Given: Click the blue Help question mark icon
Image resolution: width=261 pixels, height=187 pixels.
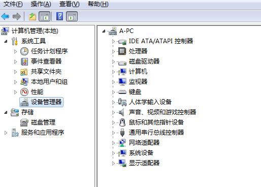Looking at the screenshot, I should click(x=59, y=16).
